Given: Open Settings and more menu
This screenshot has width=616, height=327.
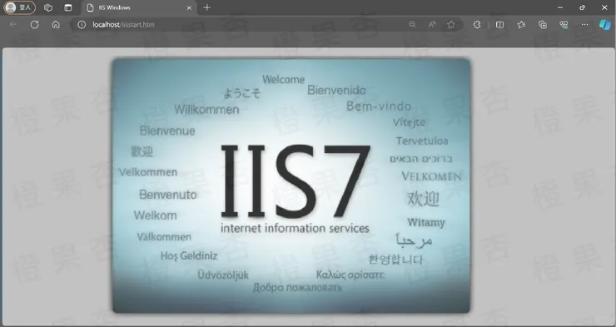Looking at the screenshot, I should tap(585, 25).
